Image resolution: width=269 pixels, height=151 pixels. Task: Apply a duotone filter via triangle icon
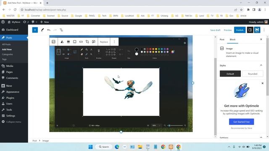coord(62,42)
